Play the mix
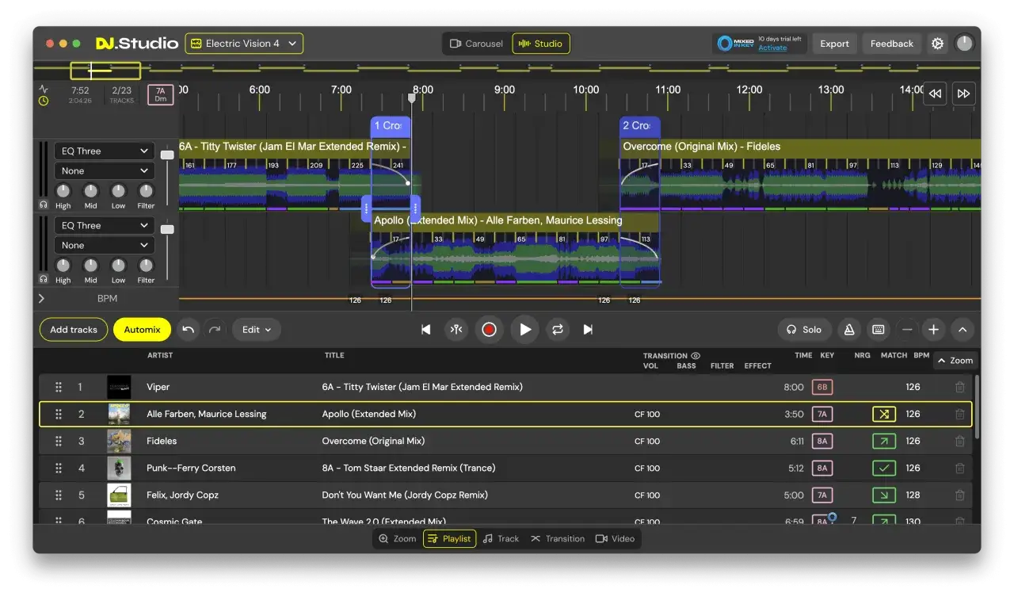1014x593 pixels. click(524, 330)
